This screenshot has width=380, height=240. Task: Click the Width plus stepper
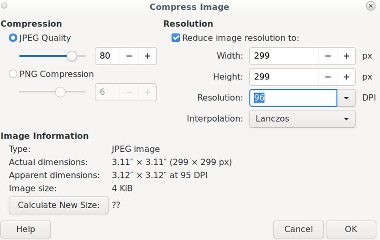coord(346,56)
